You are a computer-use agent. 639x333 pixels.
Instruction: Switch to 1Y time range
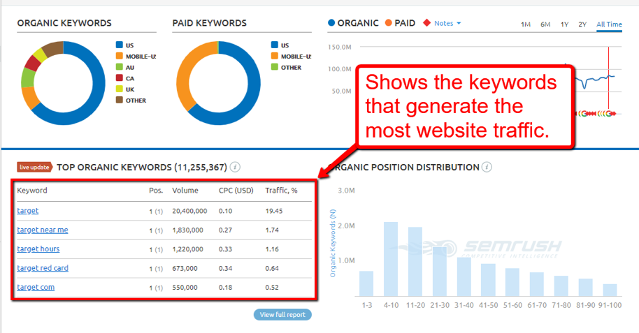[x=564, y=24]
